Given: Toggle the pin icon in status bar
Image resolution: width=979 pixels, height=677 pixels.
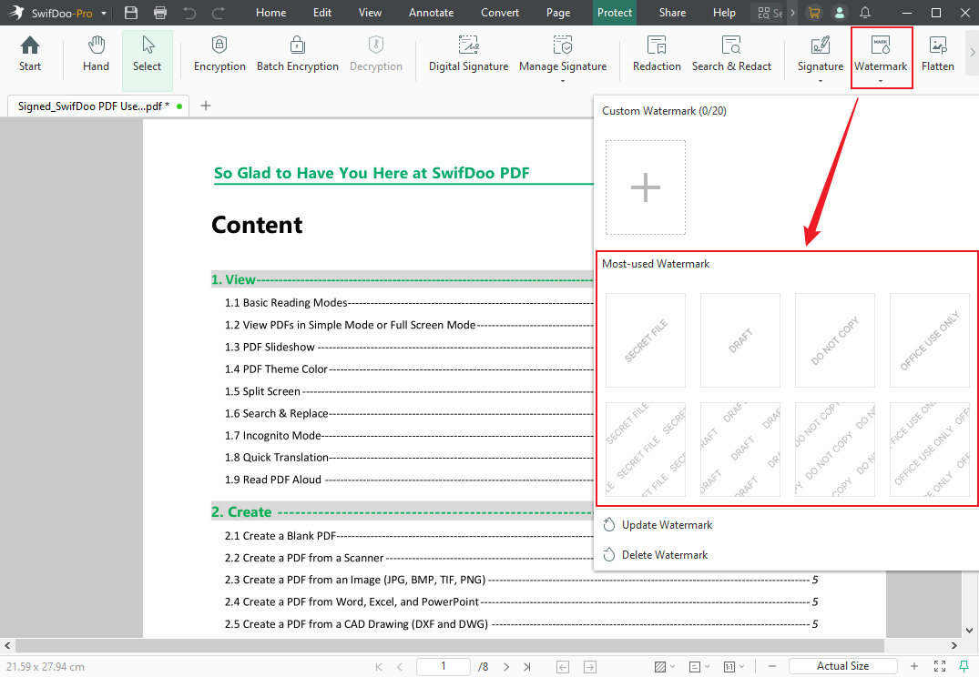Looking at the screenshot, I should [x=964, y=666].
